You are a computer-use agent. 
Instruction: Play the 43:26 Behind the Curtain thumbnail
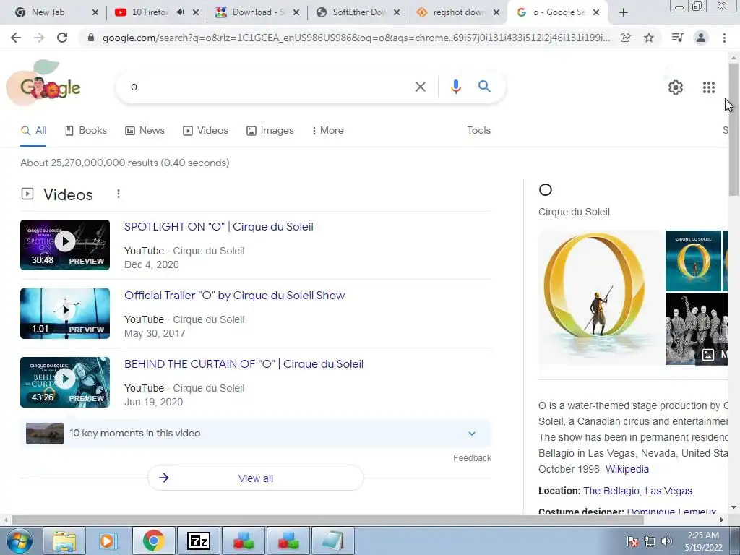point(65,382)
